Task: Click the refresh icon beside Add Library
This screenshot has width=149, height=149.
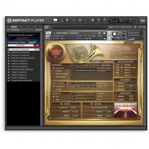Action: [9, 30]
